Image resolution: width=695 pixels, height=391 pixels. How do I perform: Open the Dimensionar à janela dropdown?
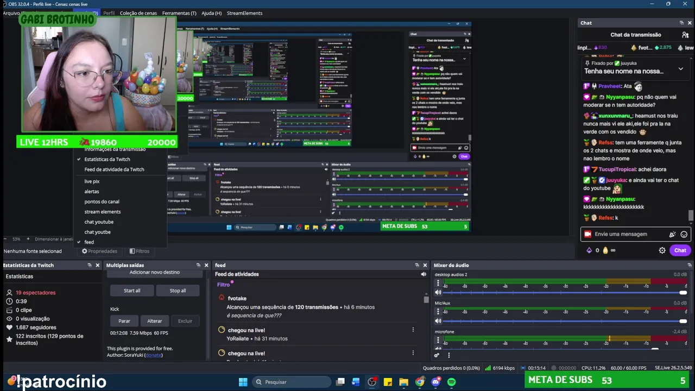(53, 239)
